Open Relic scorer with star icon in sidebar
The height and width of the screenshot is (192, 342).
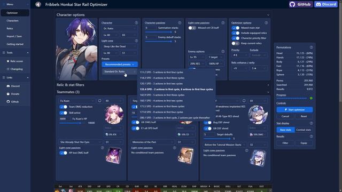click(x=14, y=61)
